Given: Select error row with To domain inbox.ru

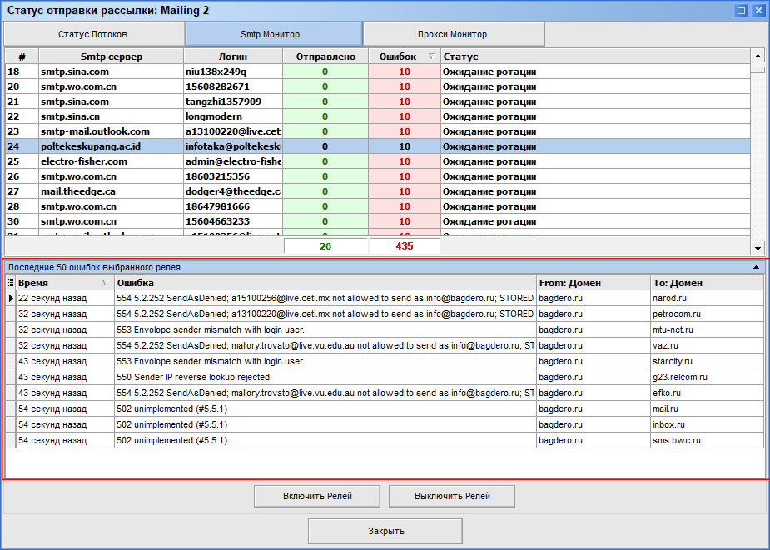Looking at the screenshot, I should tap(385, 424).
